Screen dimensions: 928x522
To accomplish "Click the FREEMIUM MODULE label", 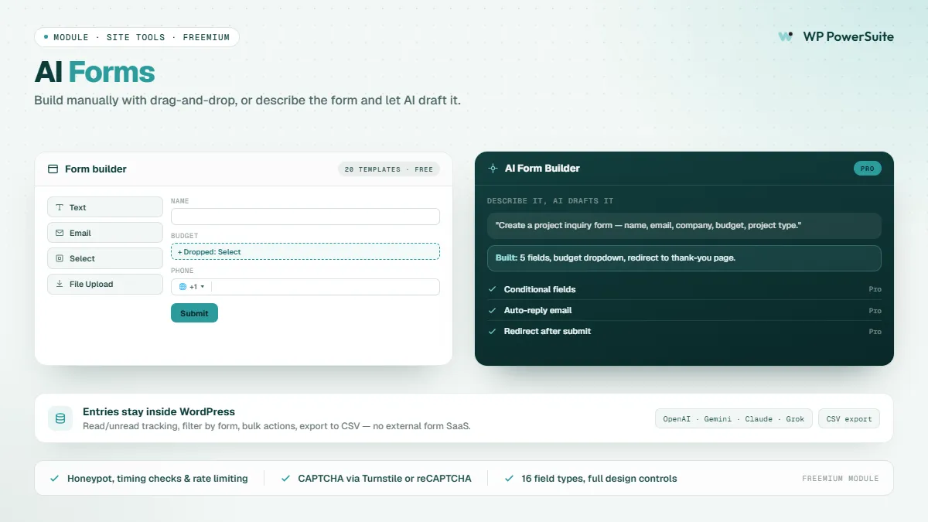I will 841,479.
